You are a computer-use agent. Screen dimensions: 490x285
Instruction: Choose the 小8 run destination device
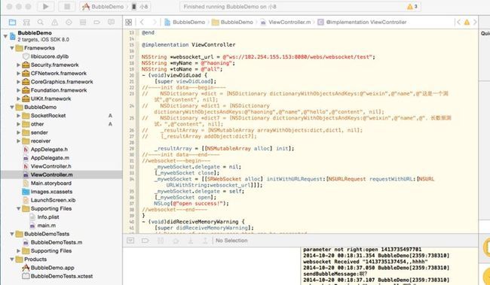(x=140, y=7)
